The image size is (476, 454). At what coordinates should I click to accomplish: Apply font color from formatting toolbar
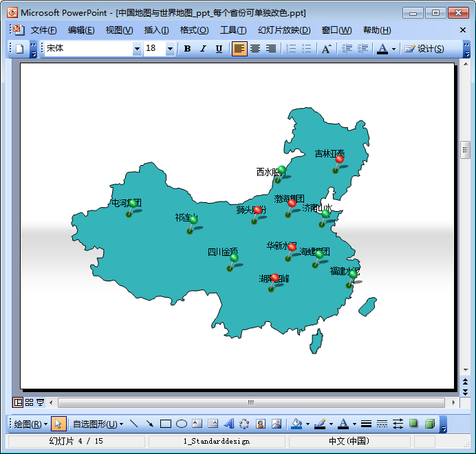click(x=382, y=49)
